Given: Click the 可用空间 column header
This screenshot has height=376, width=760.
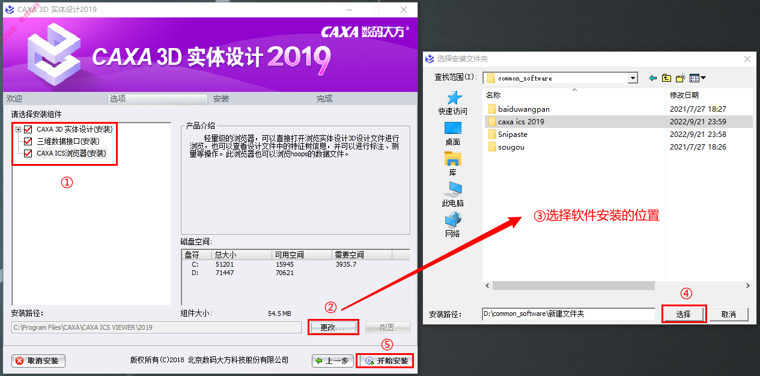Looking at the screenshot, I should tap(302, 255).
